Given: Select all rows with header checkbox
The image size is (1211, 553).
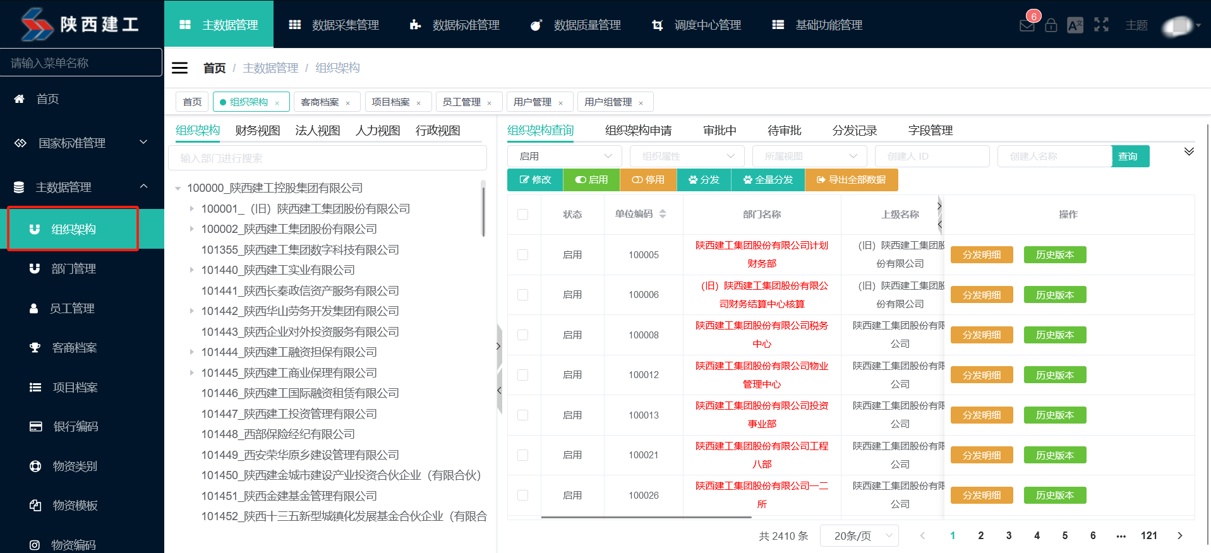Looking at the screenshot, I should pos(522,214).
